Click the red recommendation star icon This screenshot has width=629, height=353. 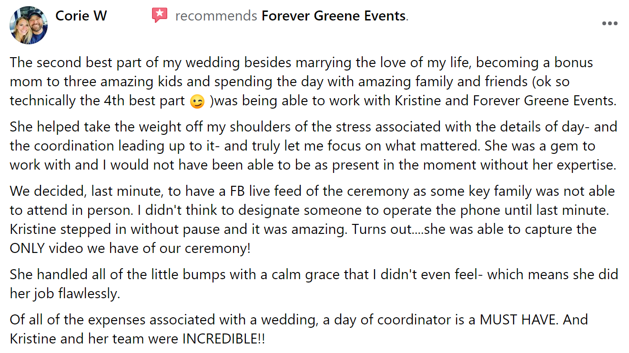click(x=160, y=16)
